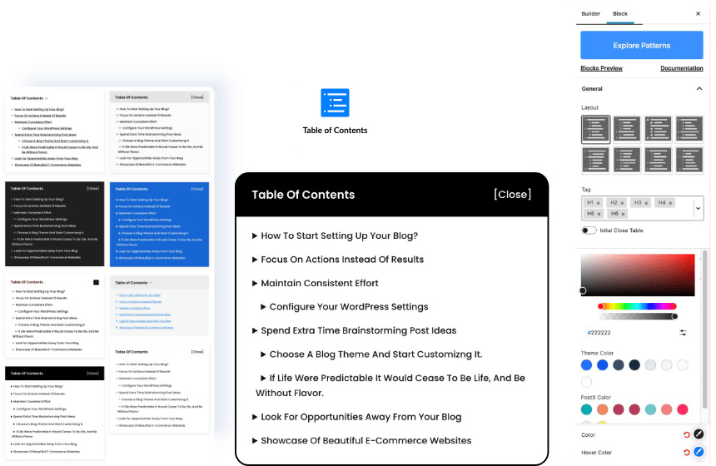This screenshot has width=716, height=466.
Task: Select the solid blue Table of Contents design thumbnail
Action: point(159,224)
